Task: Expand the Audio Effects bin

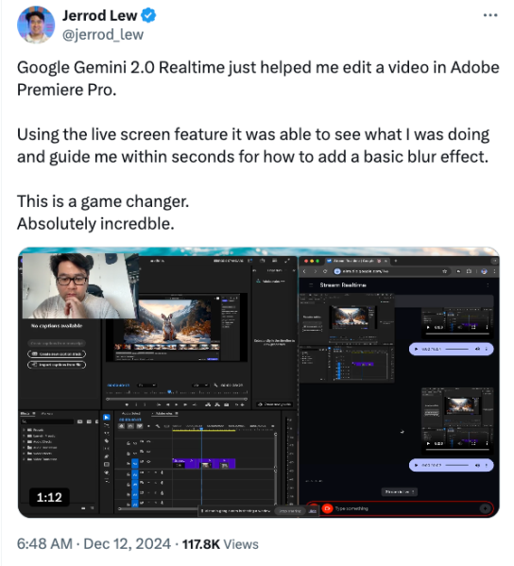Action: pyautogui.click(x=25, y=441)
